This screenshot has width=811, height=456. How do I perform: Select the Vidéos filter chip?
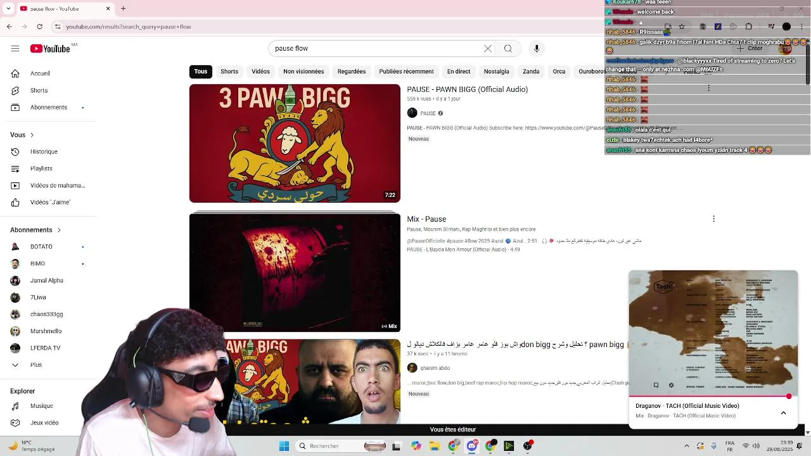pos(260,72)
